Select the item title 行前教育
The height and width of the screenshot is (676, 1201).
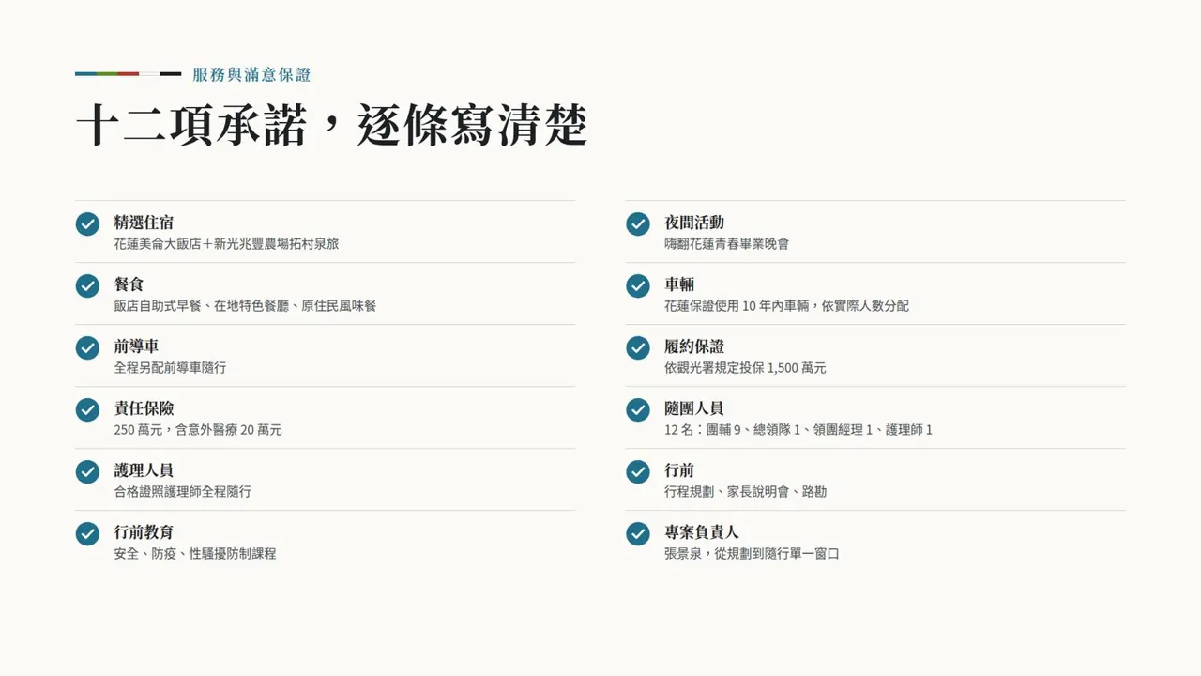click(x=144, y=532)
